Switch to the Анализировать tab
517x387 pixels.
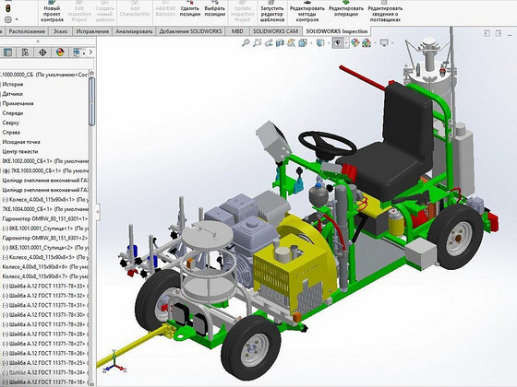[x=134, y=31]
